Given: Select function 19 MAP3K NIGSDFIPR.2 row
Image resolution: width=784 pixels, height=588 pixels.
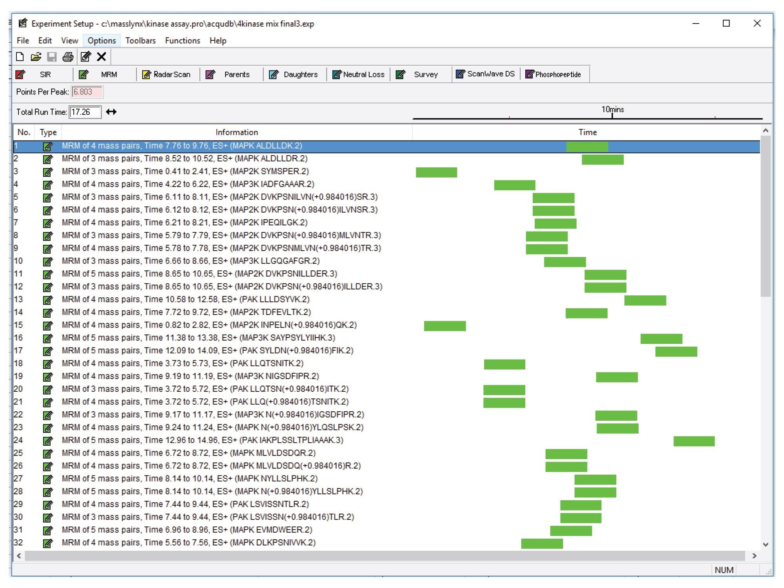Looking at the screenshot, I should (x=387, y=376).
